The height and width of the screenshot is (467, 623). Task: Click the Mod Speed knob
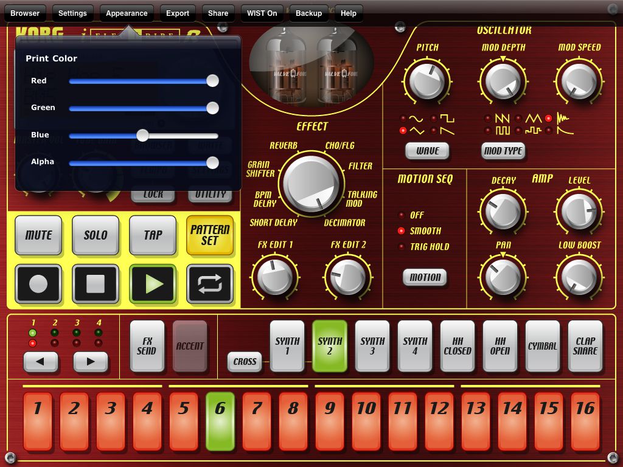click(x=579, y=81)
